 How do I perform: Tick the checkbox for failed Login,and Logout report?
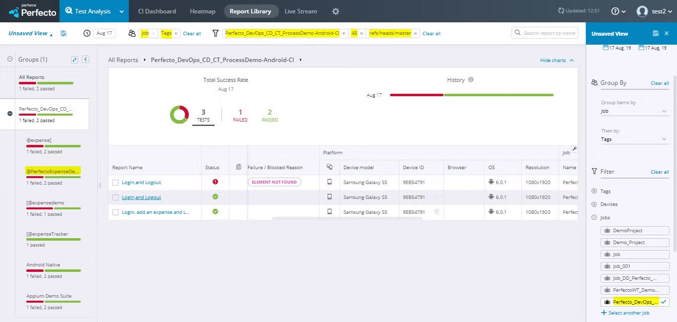point(115,183)
